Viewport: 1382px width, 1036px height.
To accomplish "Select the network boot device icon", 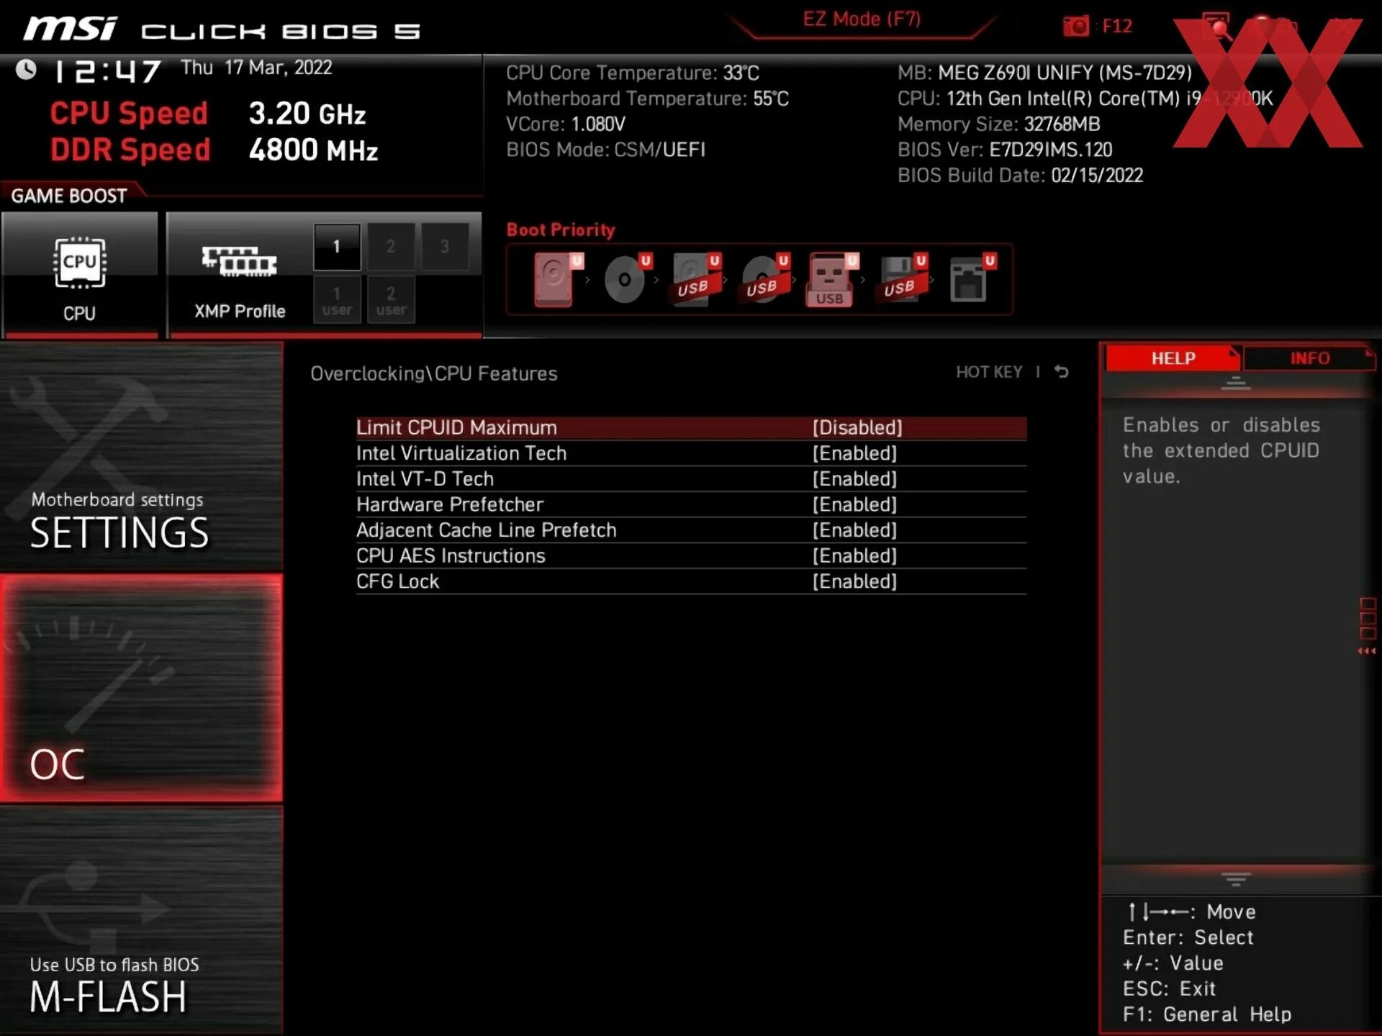I will 968,280.
